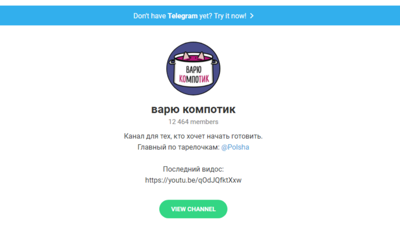400x225 pixels.
Task: Click the pink КОМПОТИК lettering on the pot
Action: 194,79
